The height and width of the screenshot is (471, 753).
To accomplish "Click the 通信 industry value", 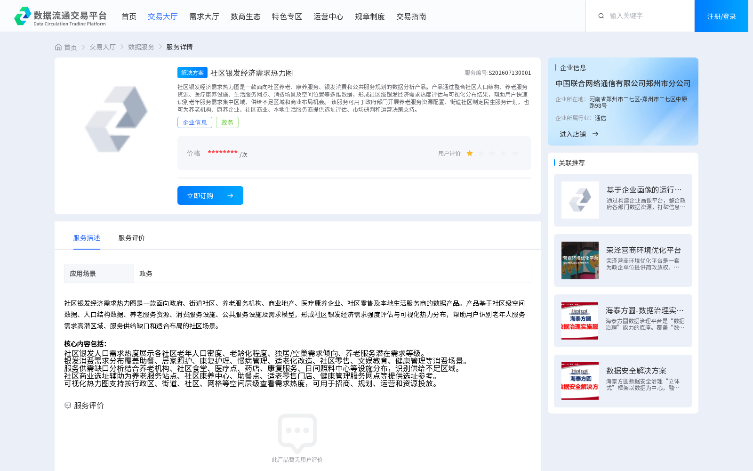I will pos(601,118).
